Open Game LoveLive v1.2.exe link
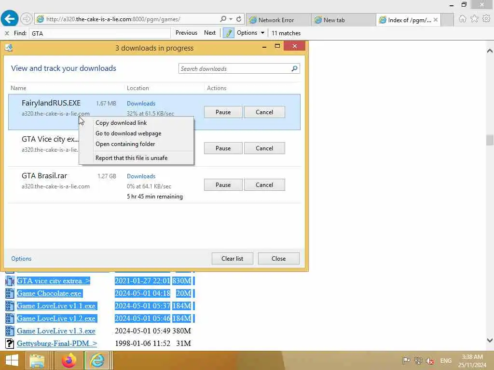Screen dimensions: 494x370 click(56, 318)
